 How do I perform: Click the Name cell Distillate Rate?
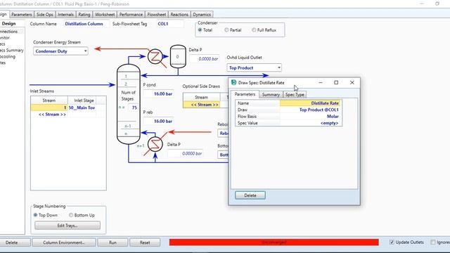pos(311,103)
